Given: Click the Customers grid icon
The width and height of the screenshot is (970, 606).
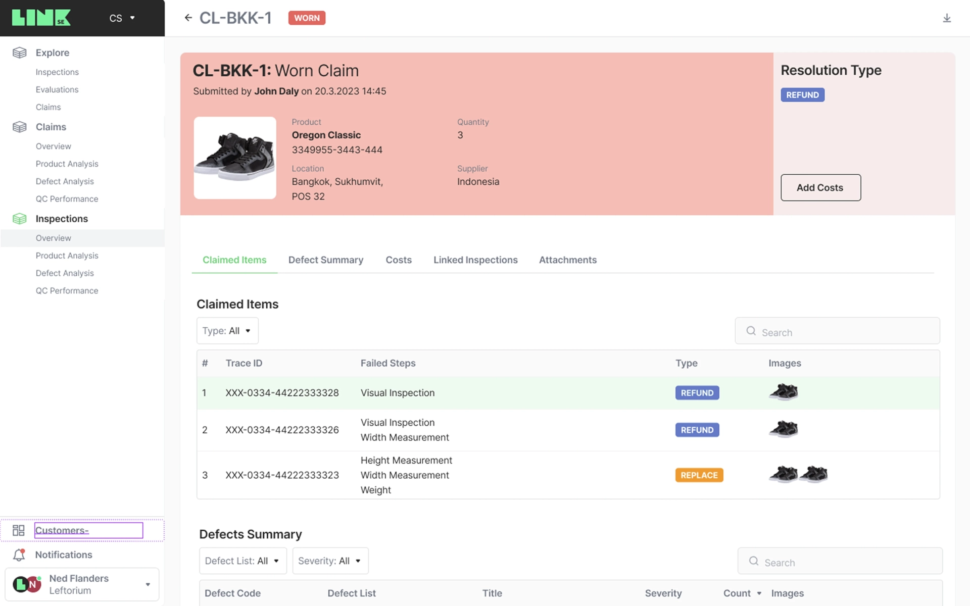Looking at the screenshot, I should [x=19, y=530].
